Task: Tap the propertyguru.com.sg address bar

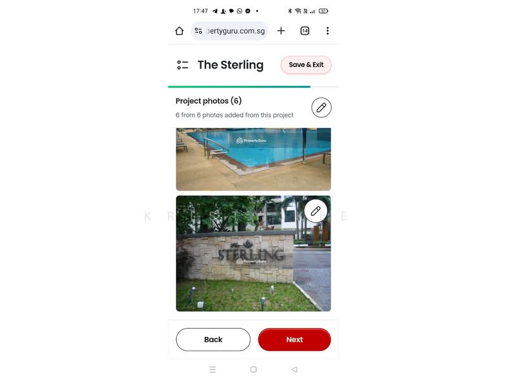Action: tap(230, 30)
